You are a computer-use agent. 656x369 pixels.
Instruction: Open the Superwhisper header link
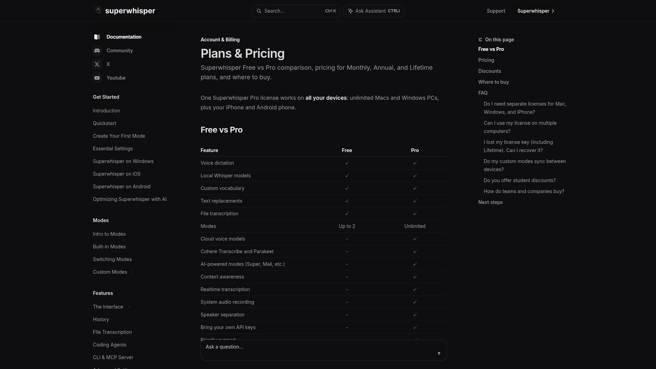(x=536, y=11)
